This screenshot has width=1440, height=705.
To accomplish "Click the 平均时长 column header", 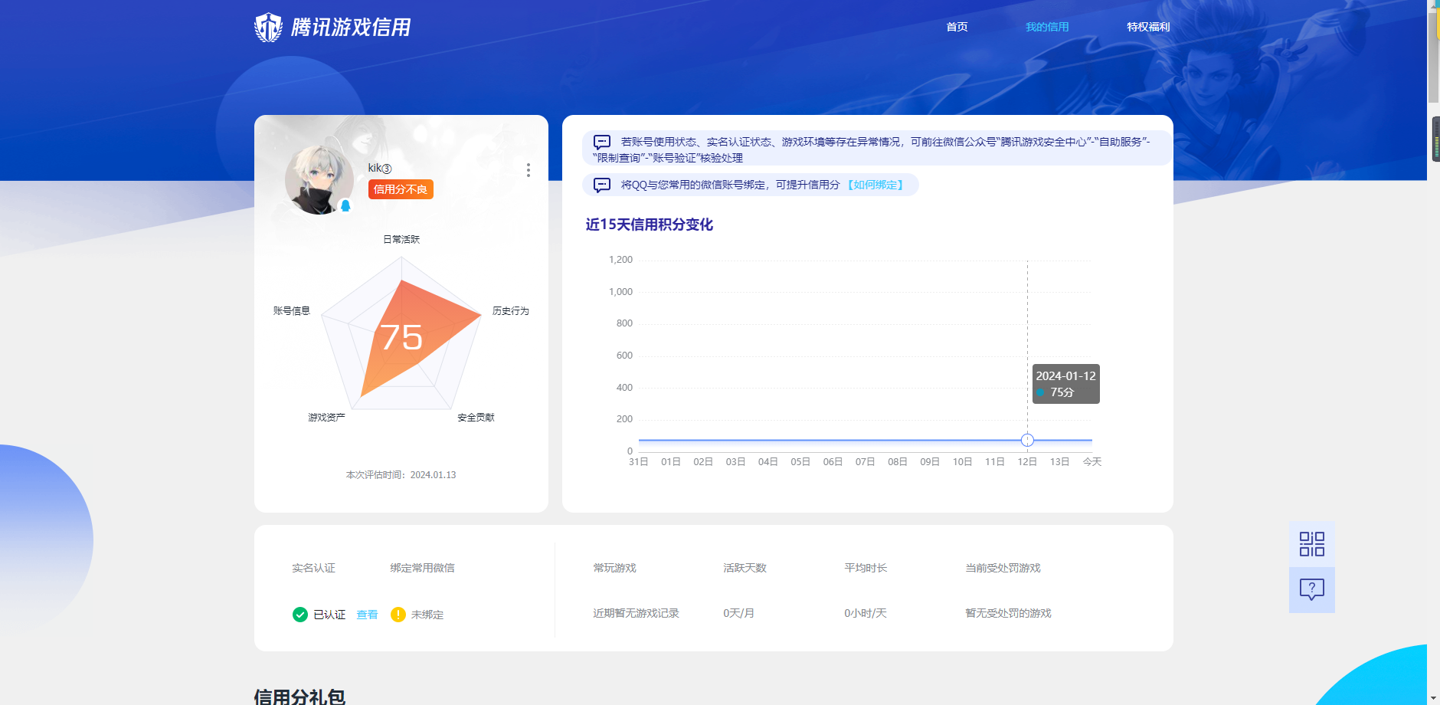I will coord(866,568).
